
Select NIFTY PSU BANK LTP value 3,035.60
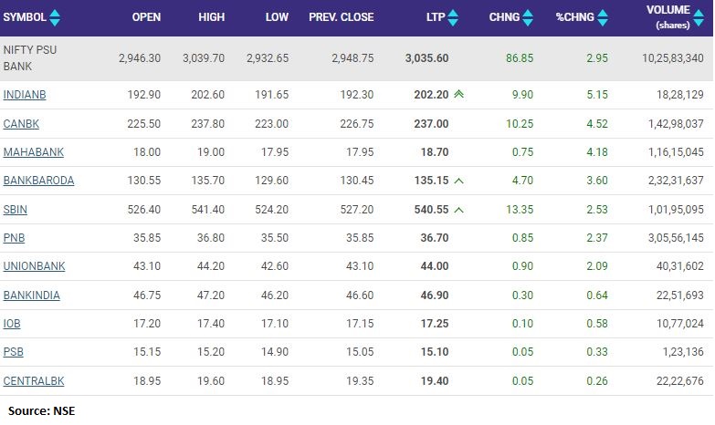[426, 58]
